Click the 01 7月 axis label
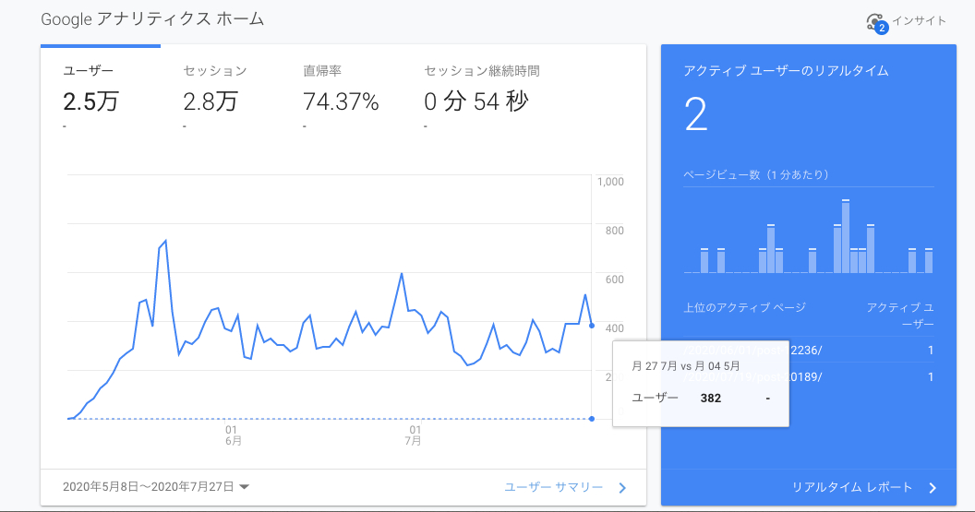 [x=415, y=435]
